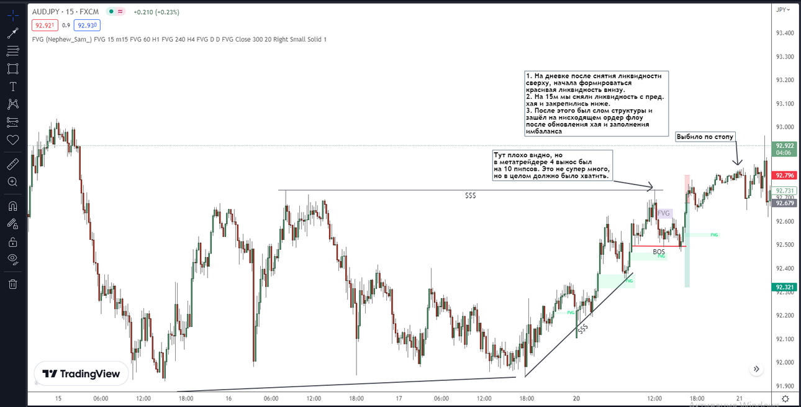The image size is (801, 407).
Task: Click the FVG (Nephew_Sam_) indicator legend
Action: point(179,39)
